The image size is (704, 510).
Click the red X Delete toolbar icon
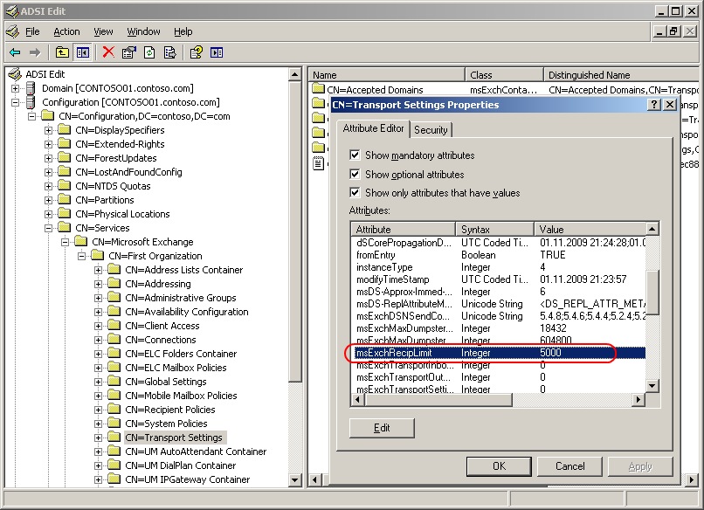click(x=108, y=52)
